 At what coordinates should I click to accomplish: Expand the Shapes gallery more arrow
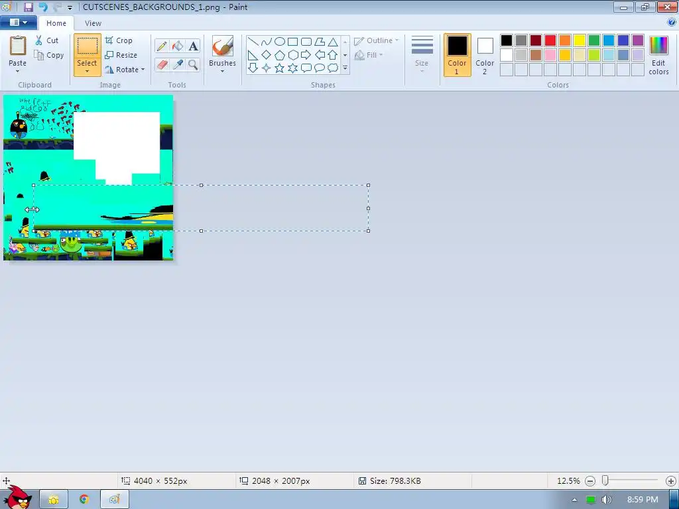(x=345, y=68)
